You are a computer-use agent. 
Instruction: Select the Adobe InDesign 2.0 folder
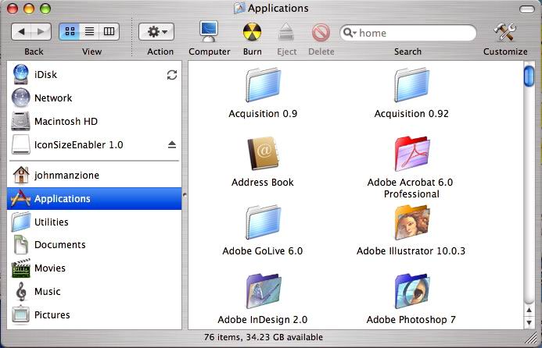tap(263, 291)
